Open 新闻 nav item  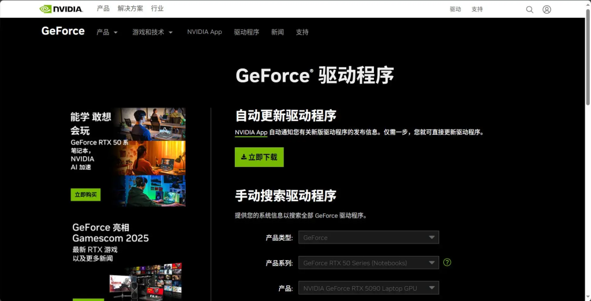(x=278, y=32)
